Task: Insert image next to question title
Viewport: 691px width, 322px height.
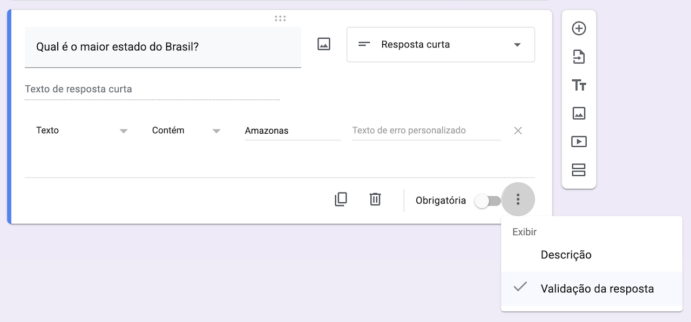Action: pos(323,44)
